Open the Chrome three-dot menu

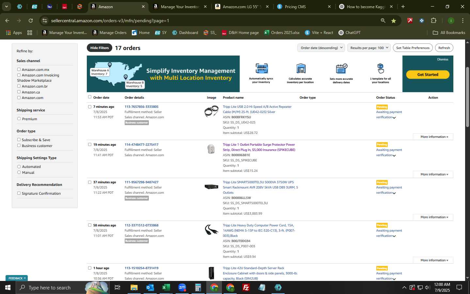[x=462, y=21]
